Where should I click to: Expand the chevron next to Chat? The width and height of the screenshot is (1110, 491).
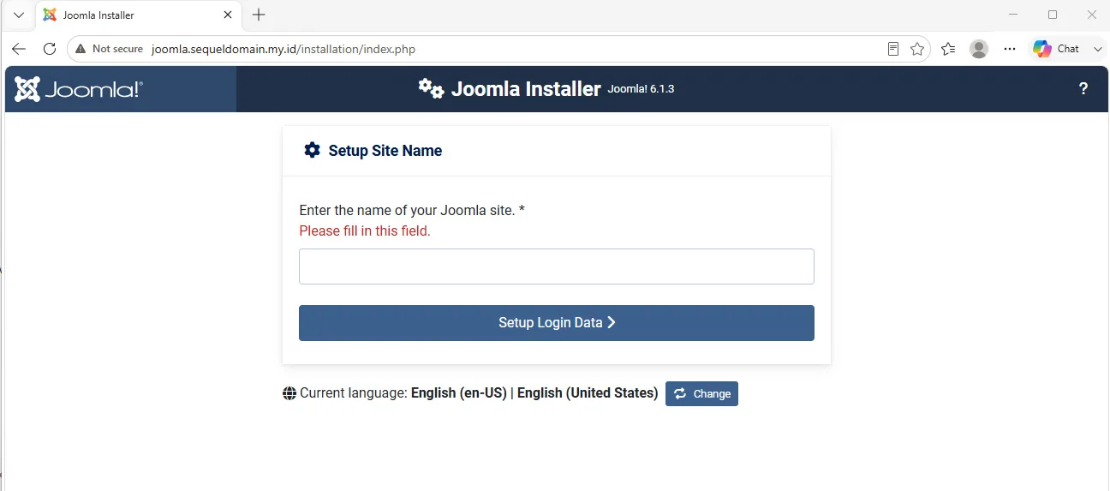[x=1098, y=49]
